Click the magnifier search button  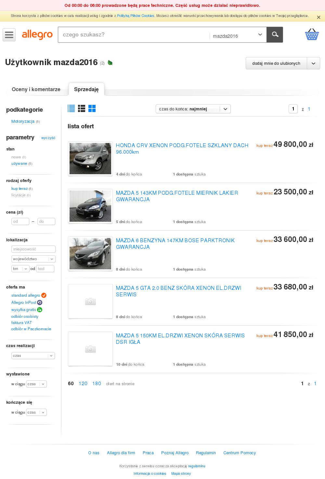(x=275, y=35)
